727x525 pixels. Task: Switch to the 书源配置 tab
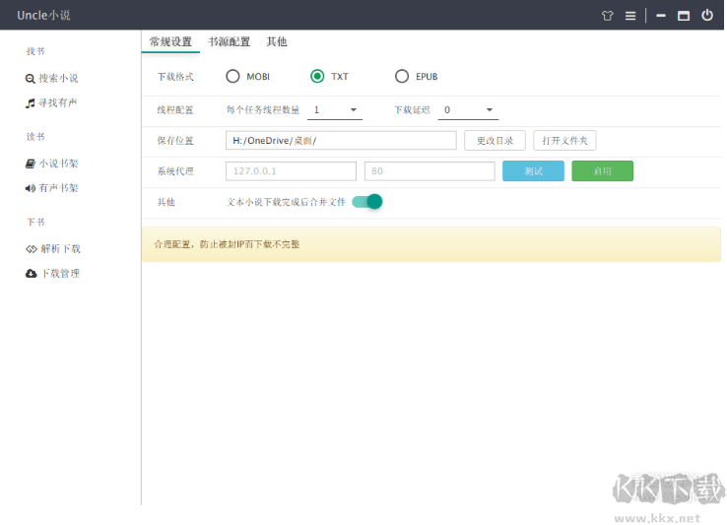[229, 42]
